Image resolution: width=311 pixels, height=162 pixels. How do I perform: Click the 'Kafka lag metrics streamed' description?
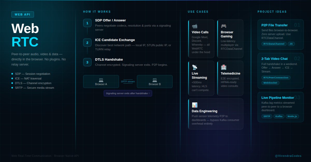click(x=278, y=107)
